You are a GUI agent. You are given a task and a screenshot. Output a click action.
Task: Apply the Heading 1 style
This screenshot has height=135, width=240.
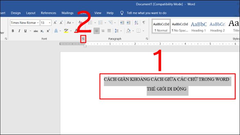[199, 26]
